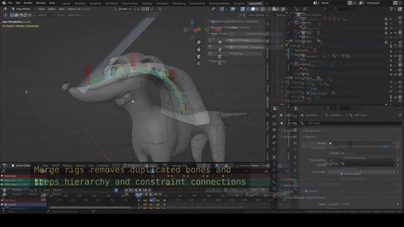
Task: Open the viewport Select menu
Action: click(x=52, y=9)
